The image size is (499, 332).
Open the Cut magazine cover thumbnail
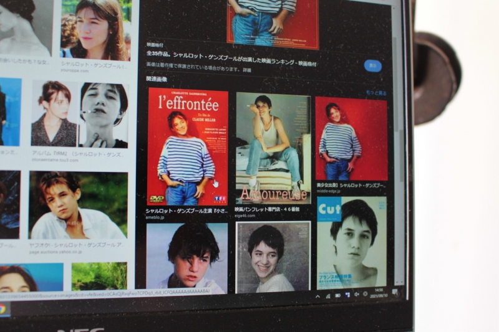[x=352, y=243]
